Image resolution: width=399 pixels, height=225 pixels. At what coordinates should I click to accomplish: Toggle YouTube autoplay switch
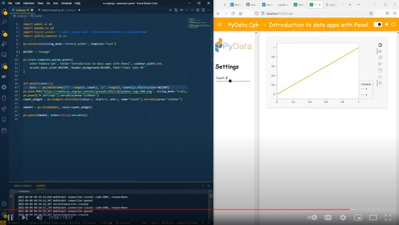point(312,217)
